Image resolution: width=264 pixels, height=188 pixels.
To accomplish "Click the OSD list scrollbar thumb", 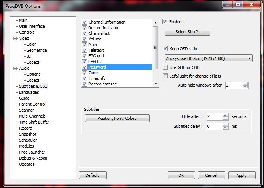I will pos(156,48).
